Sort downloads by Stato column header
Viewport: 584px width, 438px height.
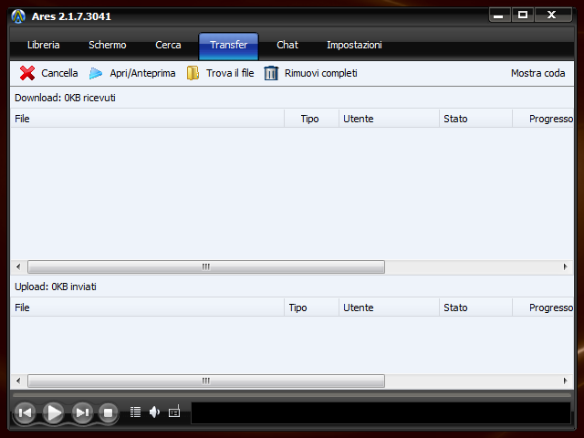[474, 119]
